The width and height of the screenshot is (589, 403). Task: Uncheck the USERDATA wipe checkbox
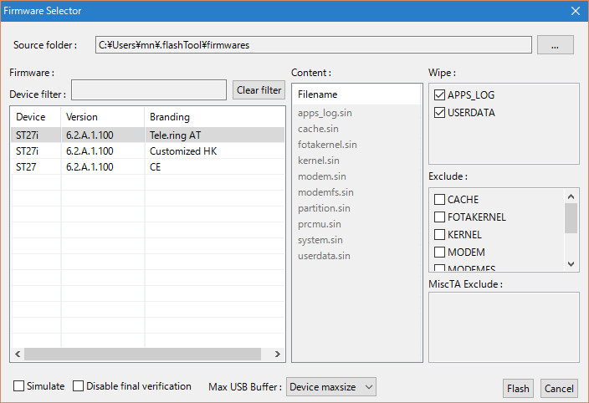pyautogui.click(x=440, y=112)
